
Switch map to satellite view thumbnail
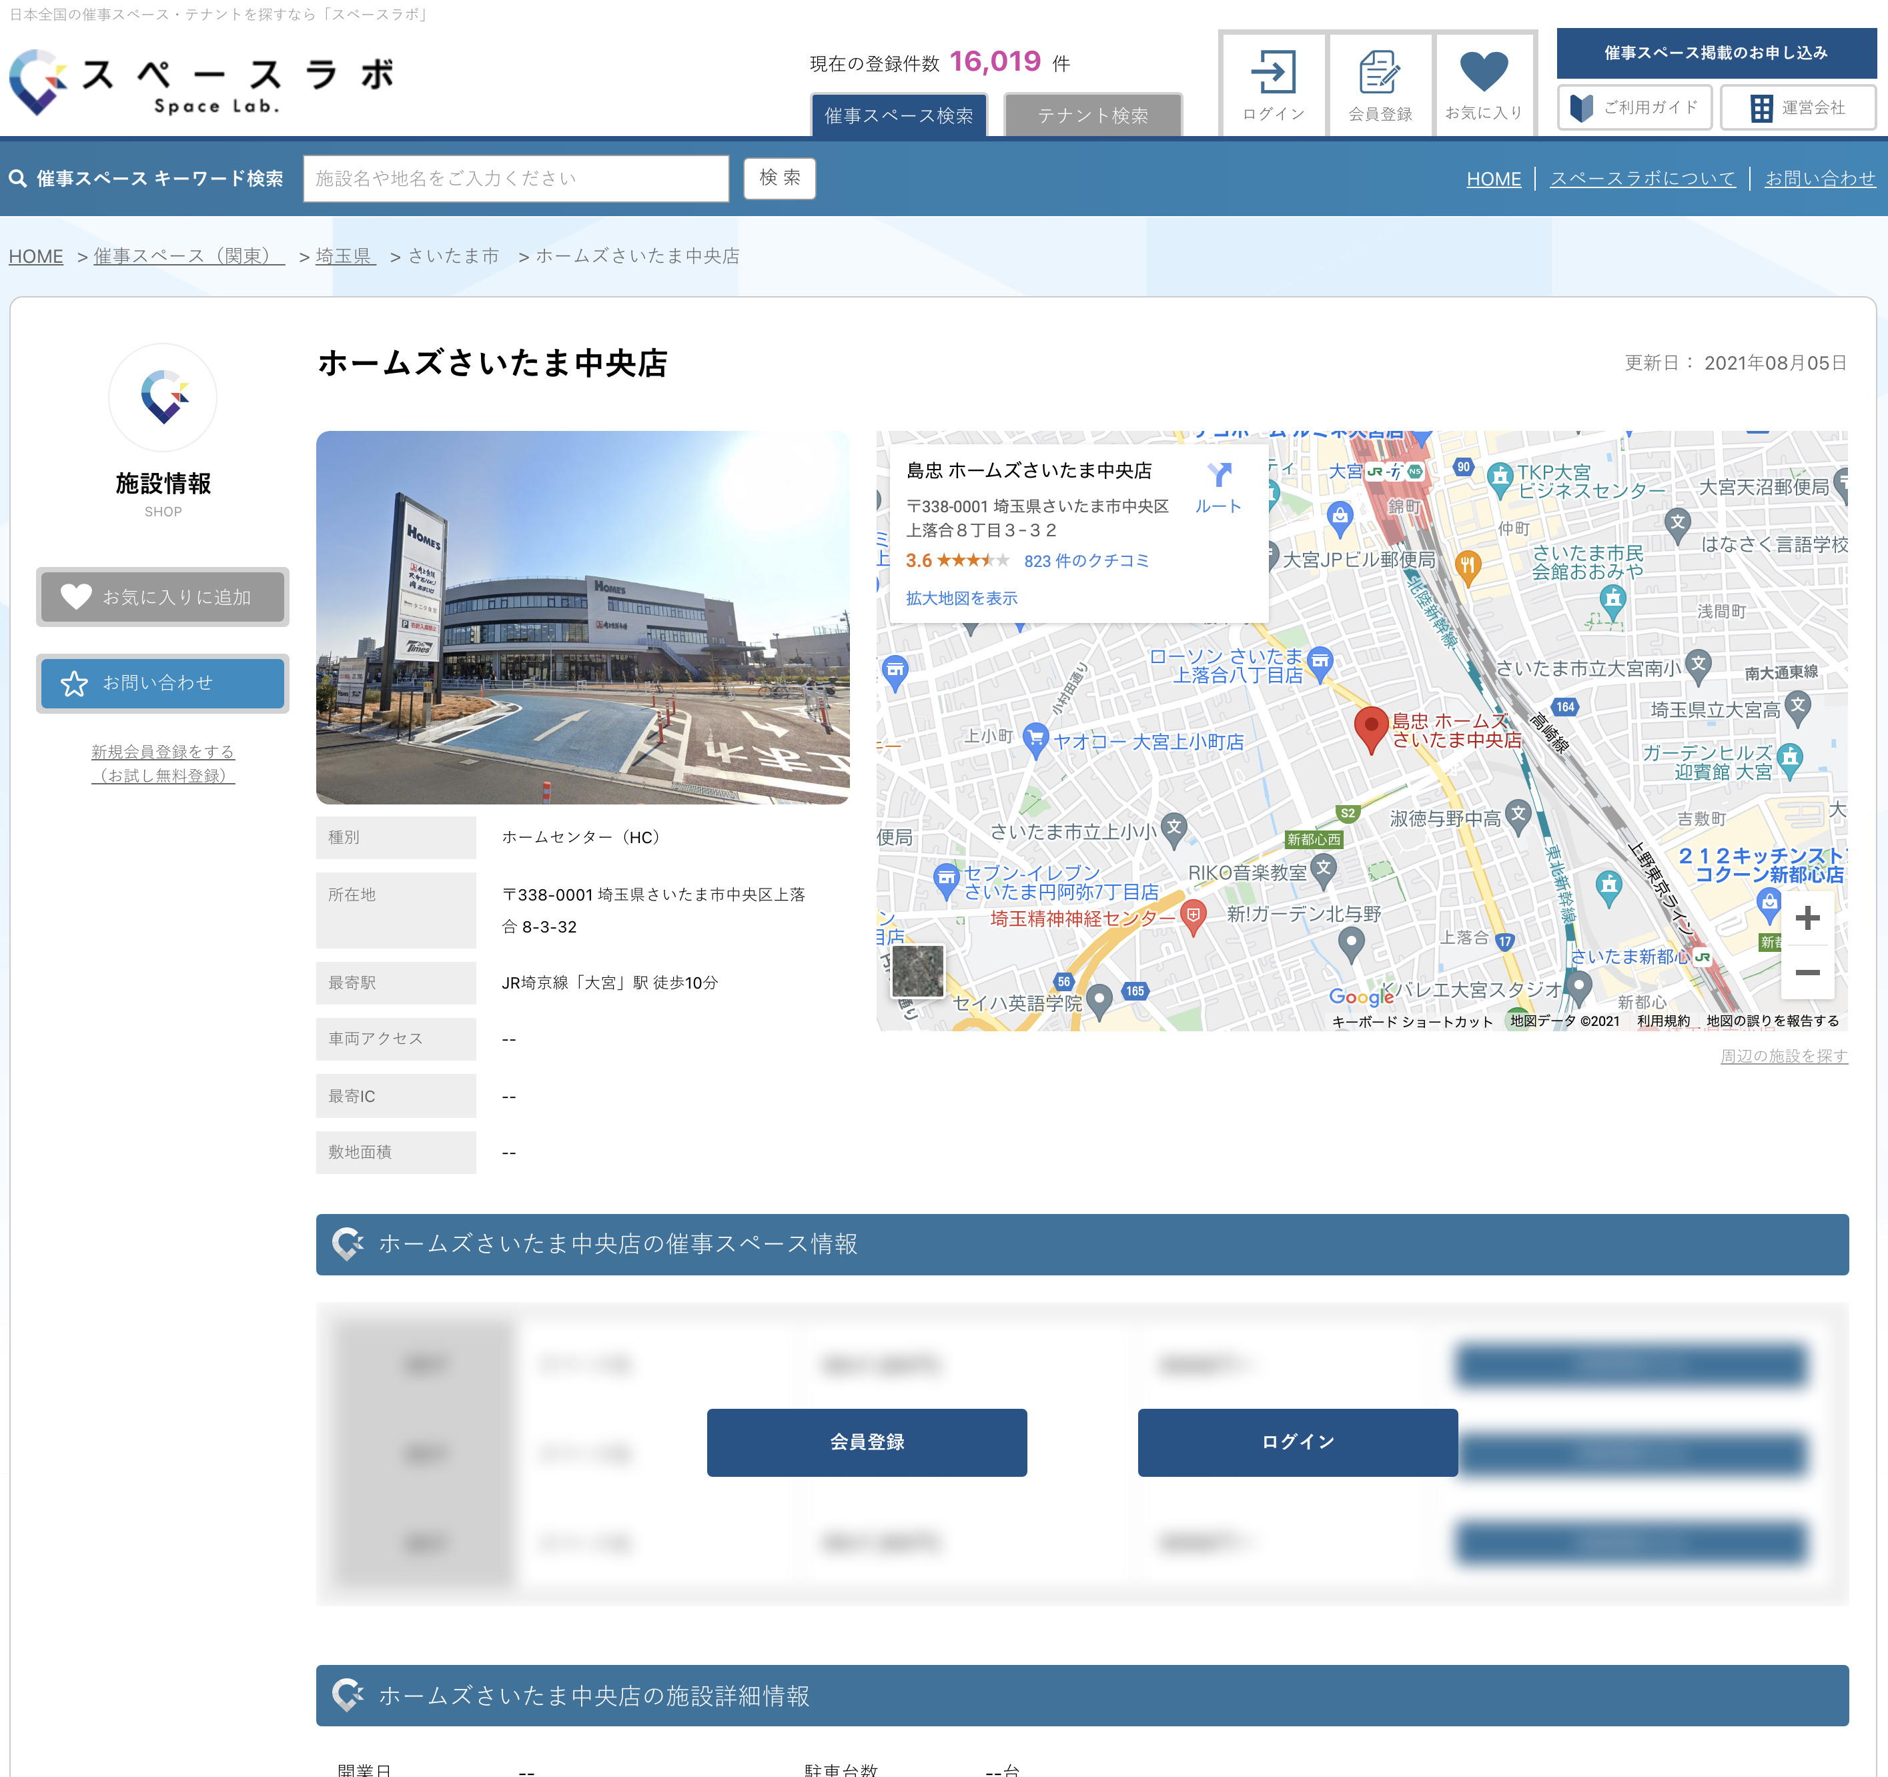(917, 971)
